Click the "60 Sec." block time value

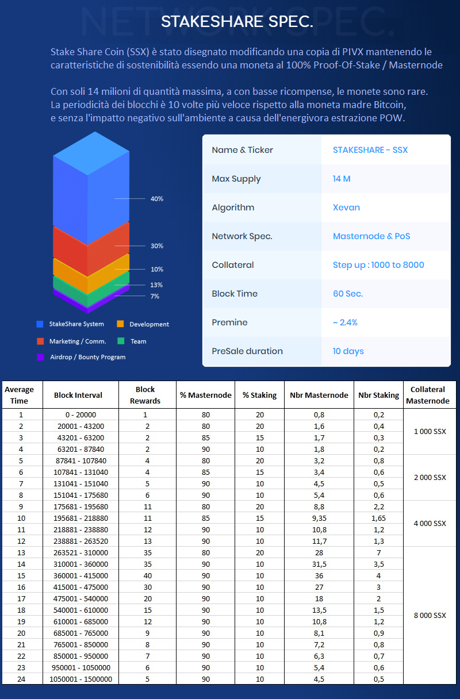pyautogui.click(x=348, y=294)
